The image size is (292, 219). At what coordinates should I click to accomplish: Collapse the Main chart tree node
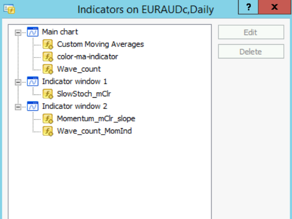point(18,32)
